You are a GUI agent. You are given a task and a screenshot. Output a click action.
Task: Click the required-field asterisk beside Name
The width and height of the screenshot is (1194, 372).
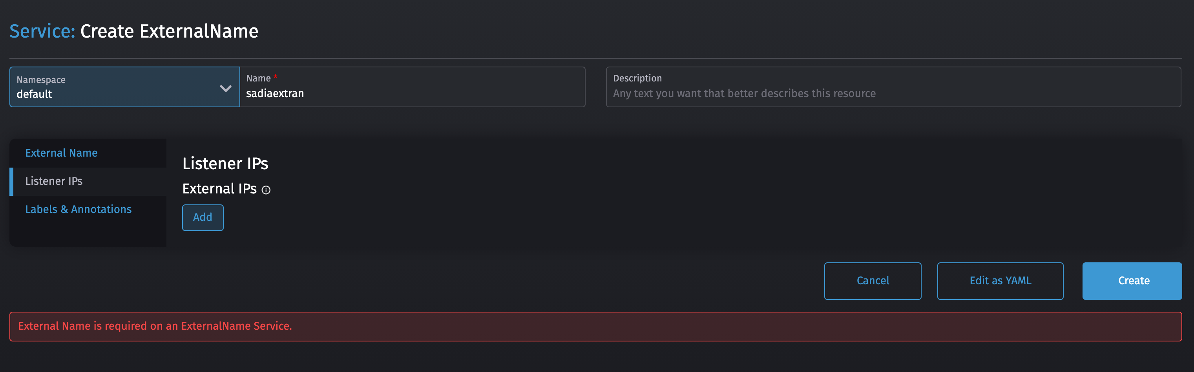pyautogui.click(x=275, y=77)
